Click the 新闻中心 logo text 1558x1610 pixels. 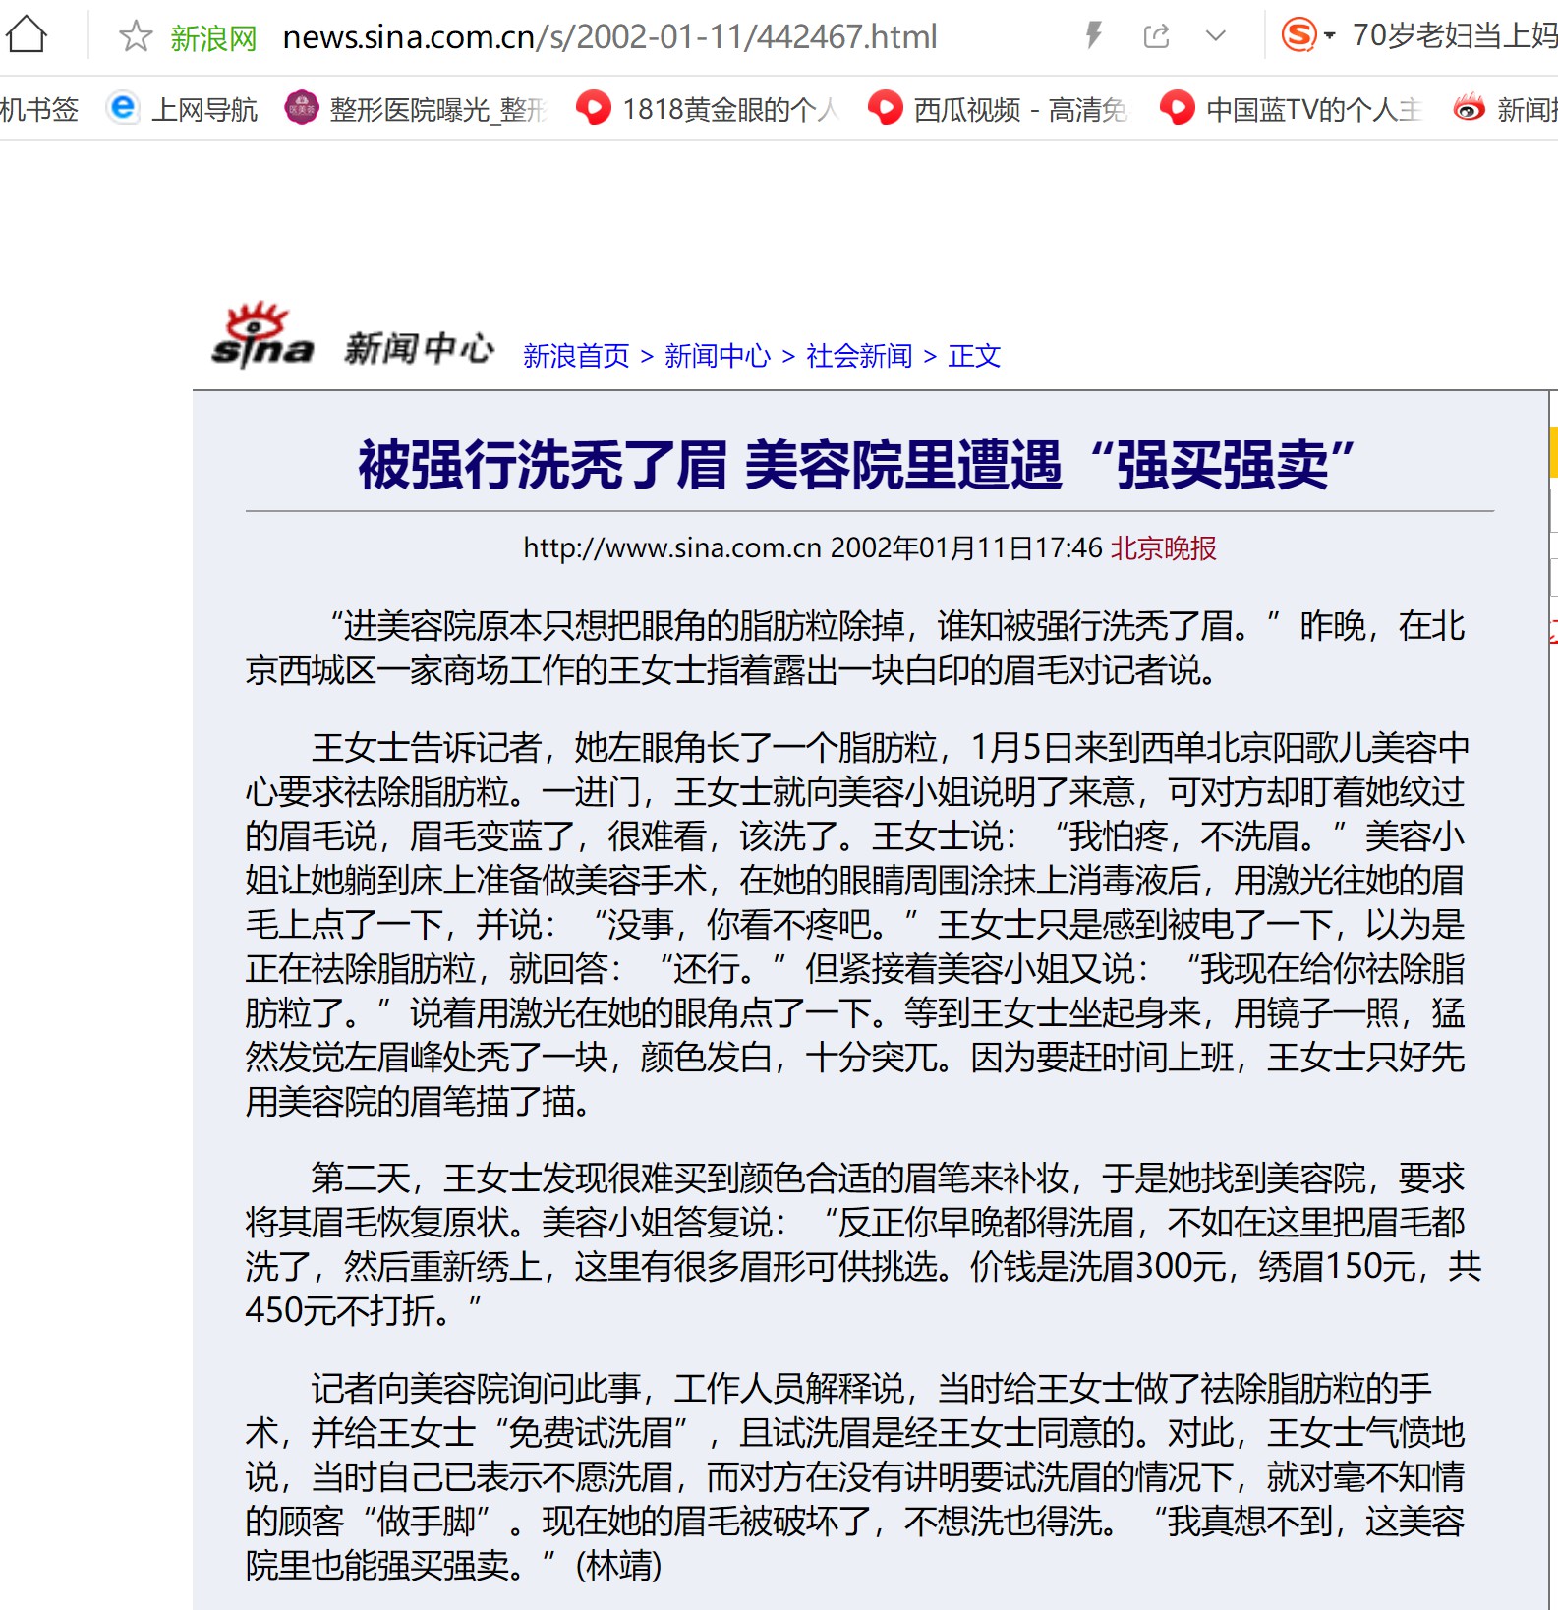pyautogui.click(x=419, y=348)
